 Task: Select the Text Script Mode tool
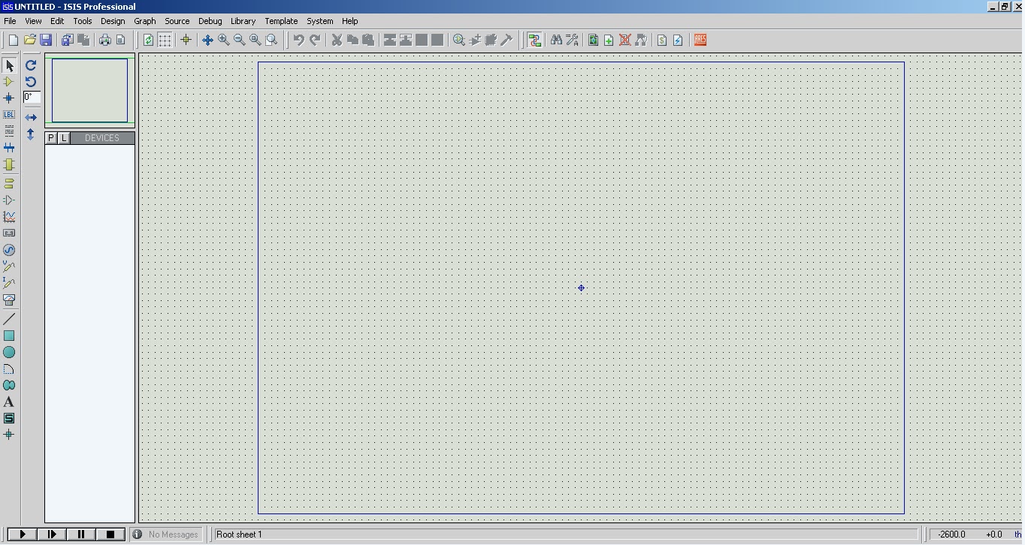pyautogui.click(x=9, y=131)
